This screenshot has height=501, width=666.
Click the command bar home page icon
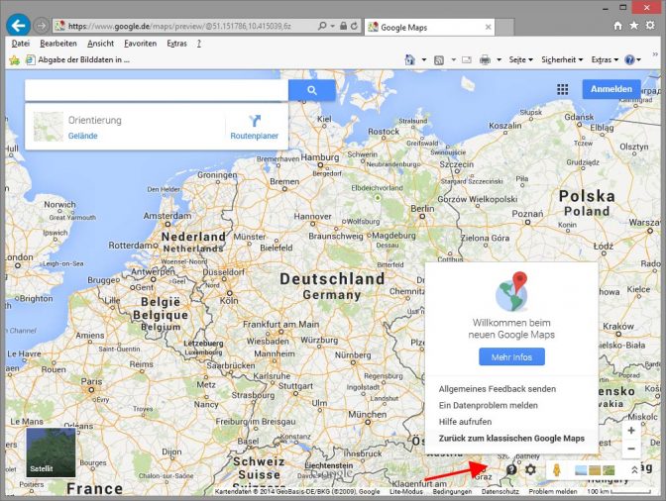point(410,59)
